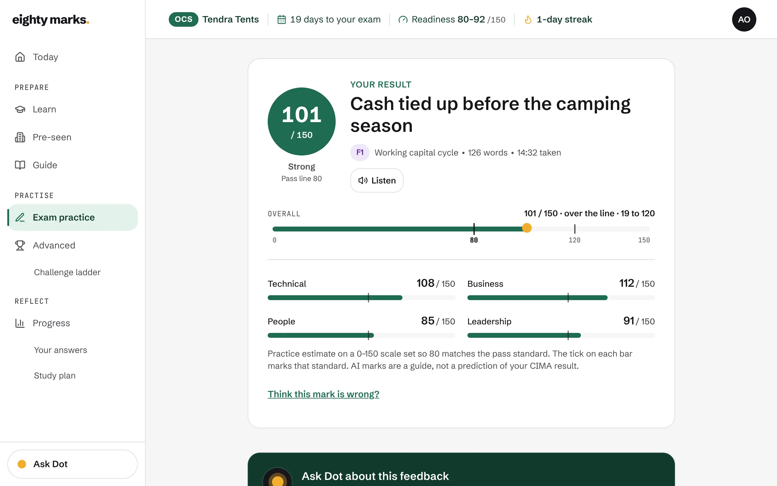777x486 pixels.
Task: Click the 'Pass line 80' text
Action: click(301, 178)
